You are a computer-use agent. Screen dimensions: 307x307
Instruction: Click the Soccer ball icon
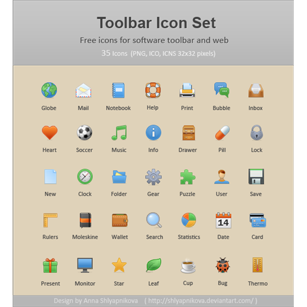(x=85, y=133)
